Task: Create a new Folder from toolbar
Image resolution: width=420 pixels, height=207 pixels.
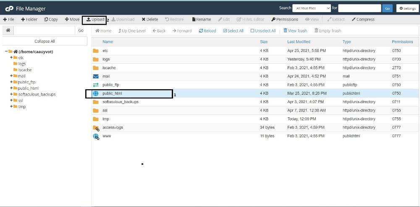Action: [29, 20]
